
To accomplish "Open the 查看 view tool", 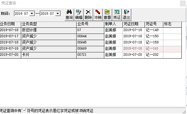I will coord(107,14).
